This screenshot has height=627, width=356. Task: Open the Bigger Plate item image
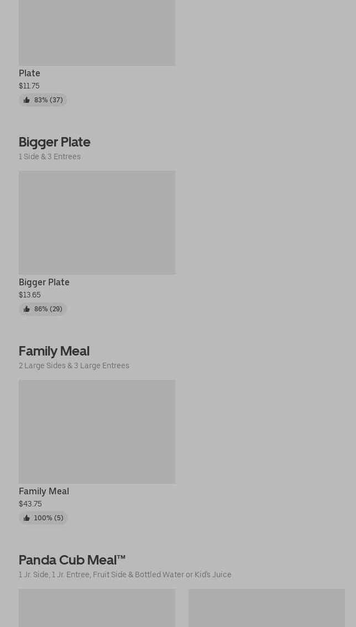(97, 222)
